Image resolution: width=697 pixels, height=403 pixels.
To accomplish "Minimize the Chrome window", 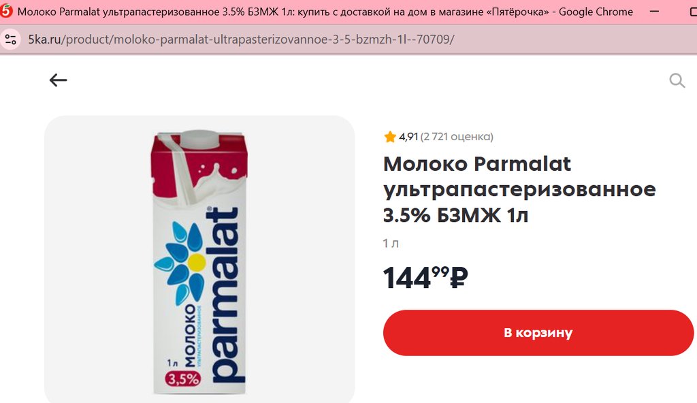I will tap(654, 12).
